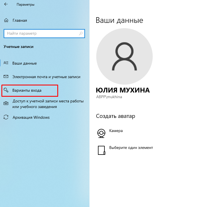Click the back arrow in the title bar
This screenshot has height=207, width=212.
pyautogui.click(x=6, y=5)
